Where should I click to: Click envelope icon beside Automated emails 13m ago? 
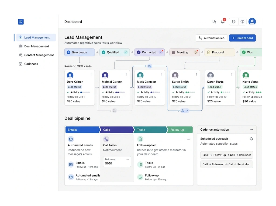[71, 177]
